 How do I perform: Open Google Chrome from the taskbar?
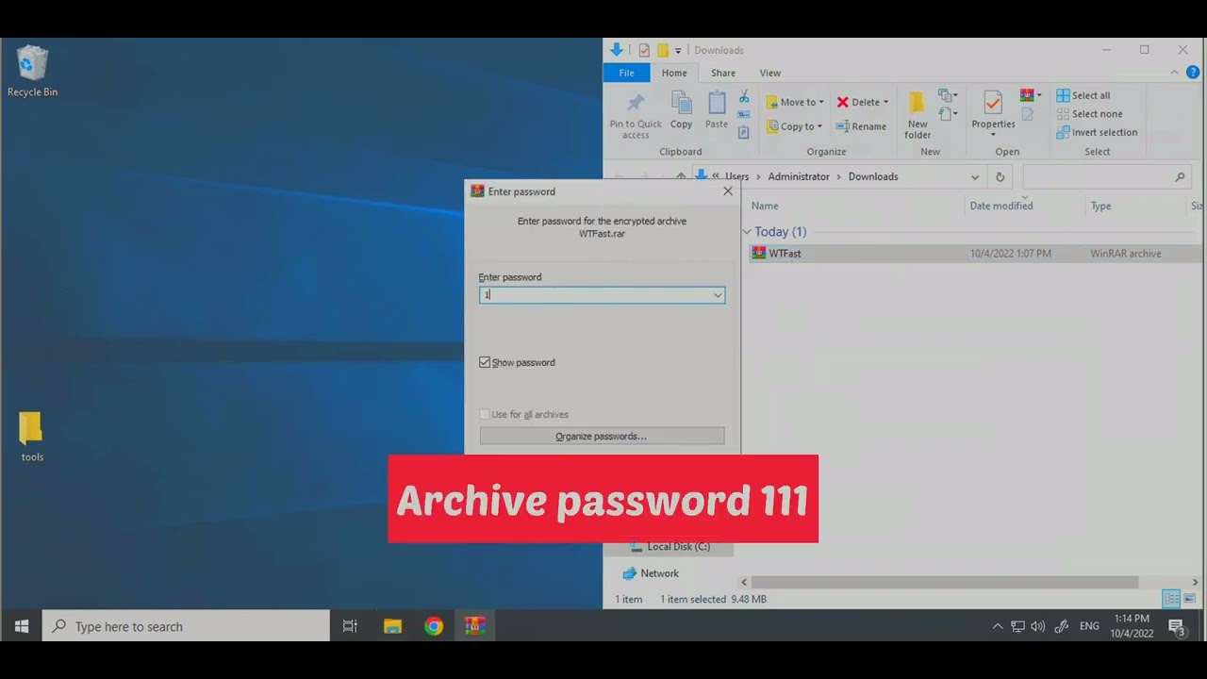(434, 626)
